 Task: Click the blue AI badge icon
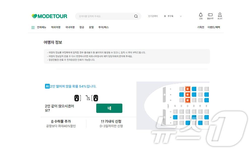[47, 86]
